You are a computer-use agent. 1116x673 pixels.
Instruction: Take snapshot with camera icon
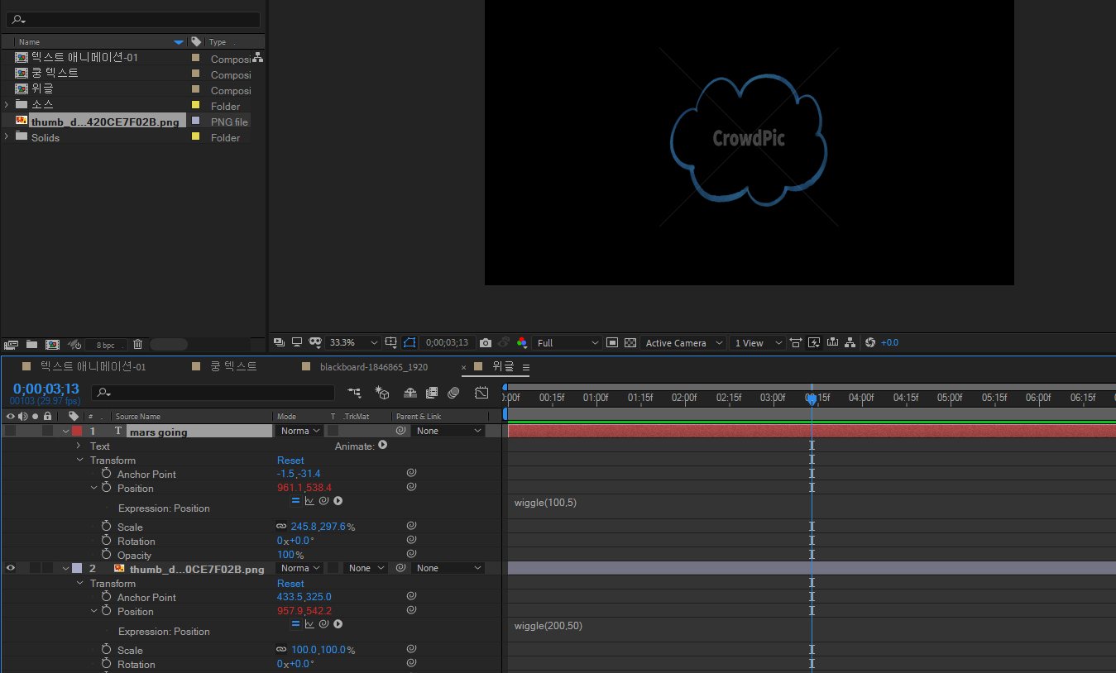pos(486,342)
